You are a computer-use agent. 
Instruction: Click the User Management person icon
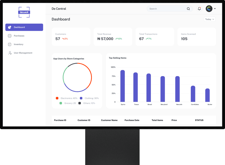[10, 53]
